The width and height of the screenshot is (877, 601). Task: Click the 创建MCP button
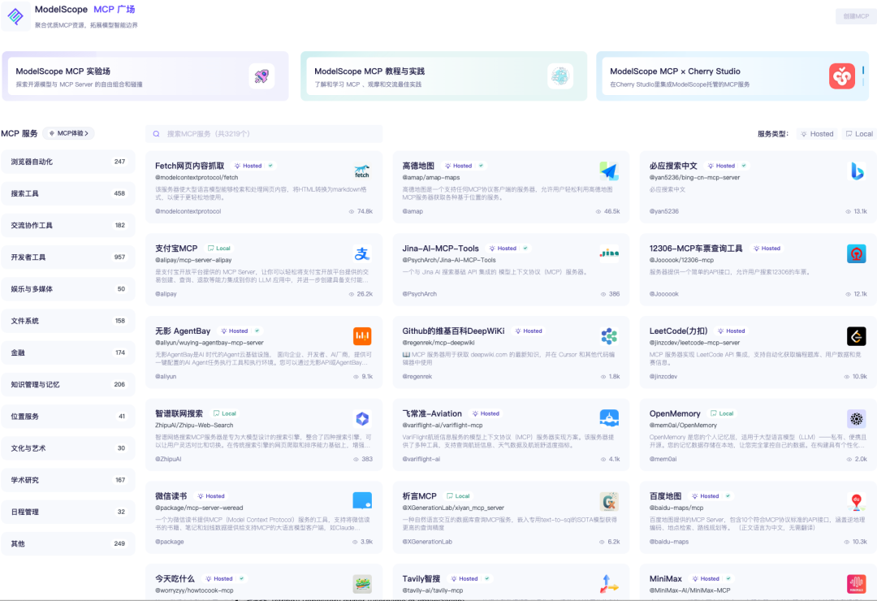point(856,16)
